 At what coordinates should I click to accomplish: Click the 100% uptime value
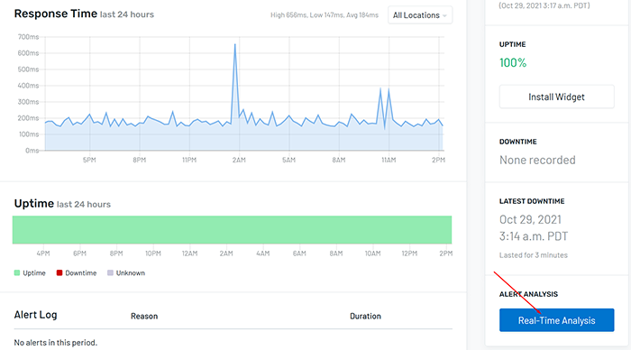[513, 63]
